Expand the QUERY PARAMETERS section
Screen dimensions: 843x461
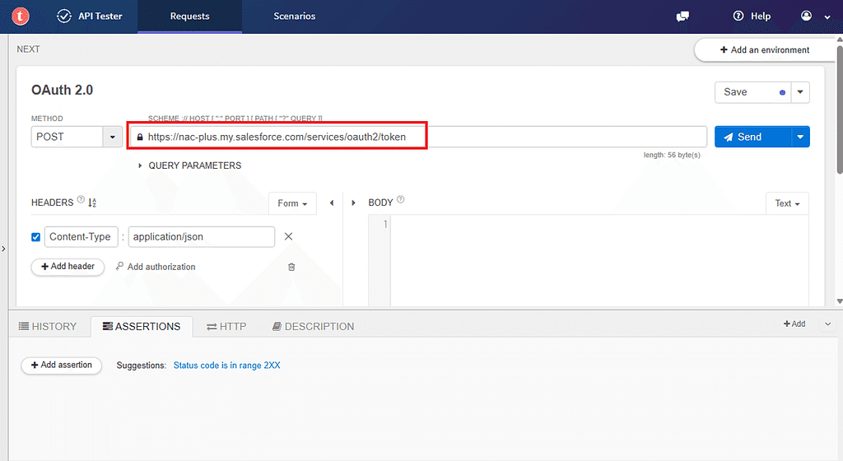click(x=190, y=165)
